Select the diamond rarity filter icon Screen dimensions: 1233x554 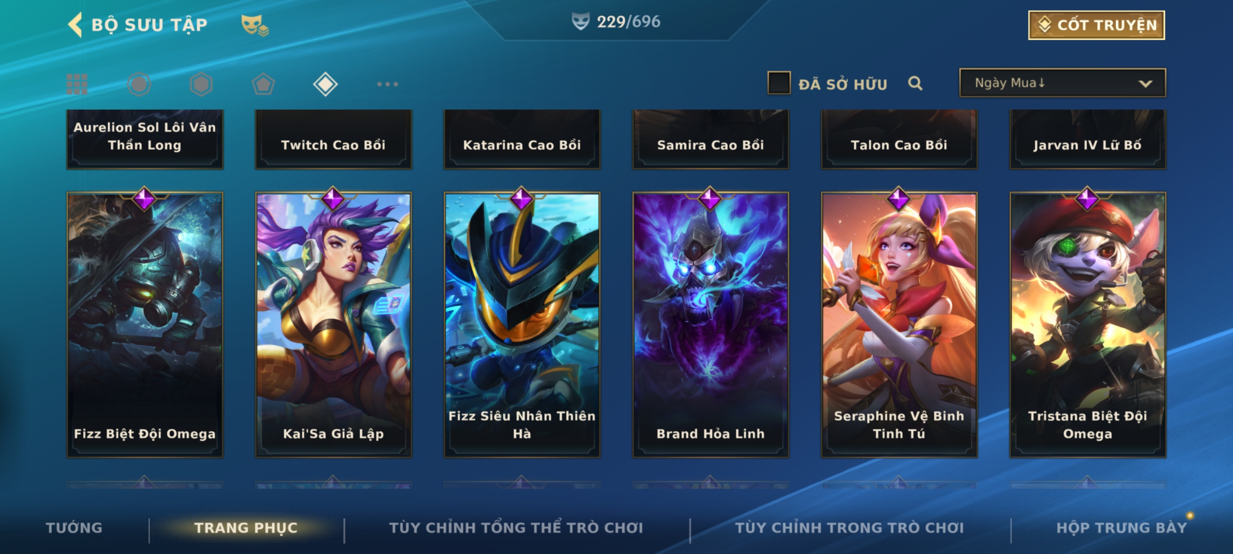click(325, 84)
